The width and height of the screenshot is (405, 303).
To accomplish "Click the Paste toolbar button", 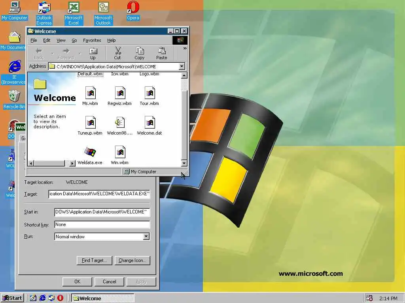I will click(x=162, y=54).
